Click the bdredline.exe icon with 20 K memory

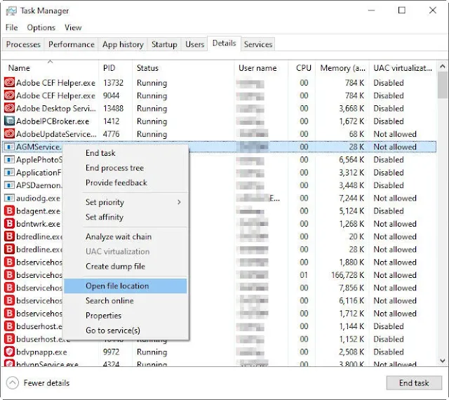9,236
